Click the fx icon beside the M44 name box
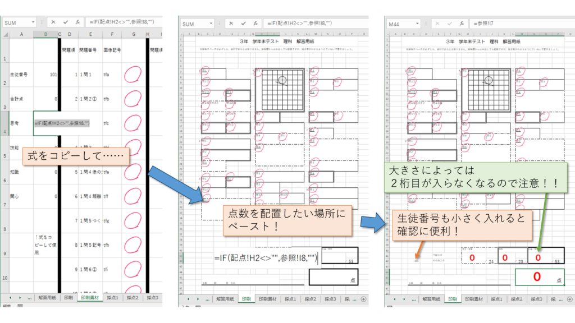 [x=462, y=24]
